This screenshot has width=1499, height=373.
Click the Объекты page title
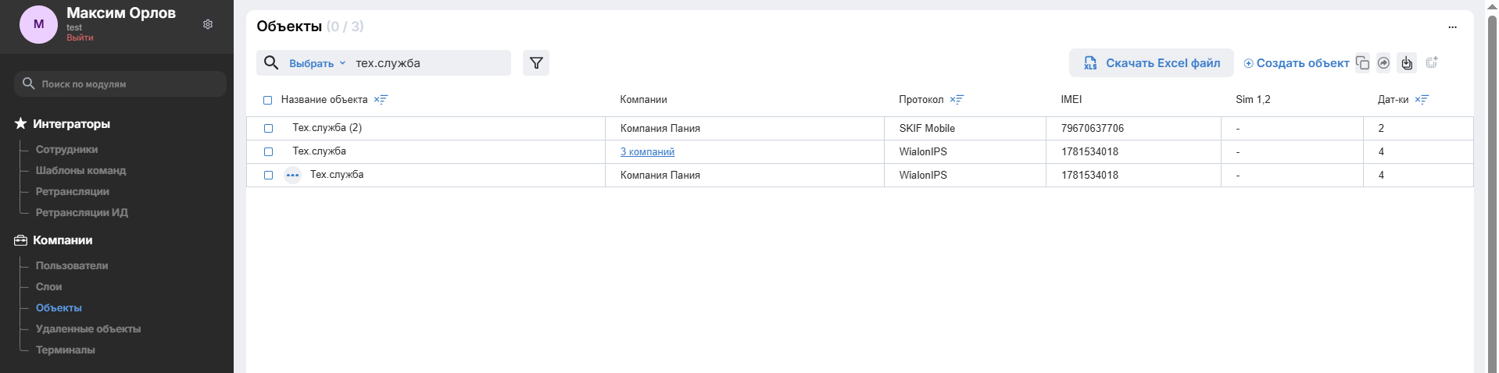pos(289,26)
